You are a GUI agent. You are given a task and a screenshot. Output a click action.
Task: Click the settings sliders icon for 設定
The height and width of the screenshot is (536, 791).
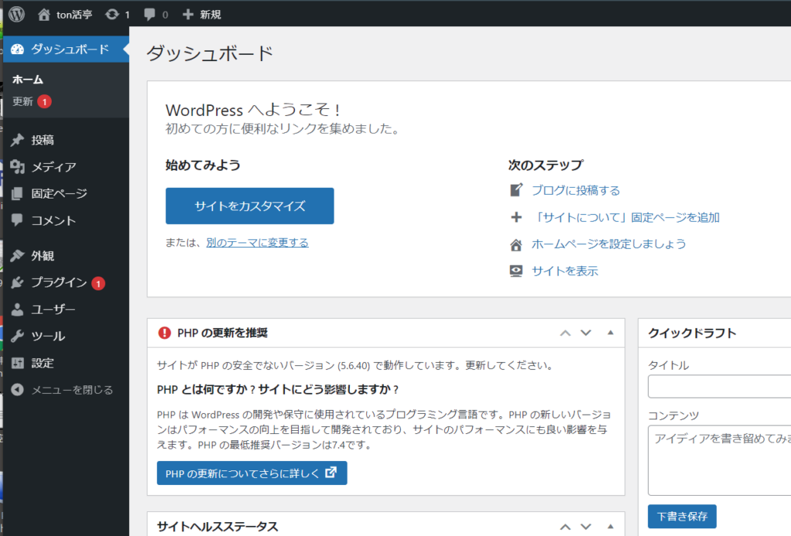tap(18, 362)
